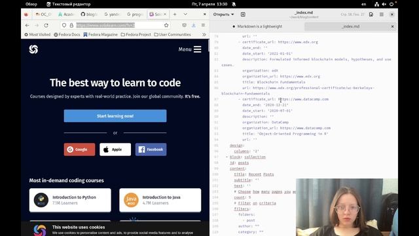Open the clock and calendar panel

[209, 4]
